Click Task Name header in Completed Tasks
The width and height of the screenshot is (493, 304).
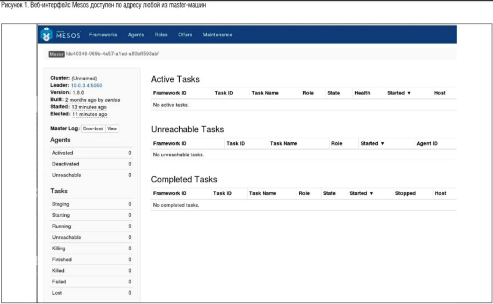click(262, 194)
